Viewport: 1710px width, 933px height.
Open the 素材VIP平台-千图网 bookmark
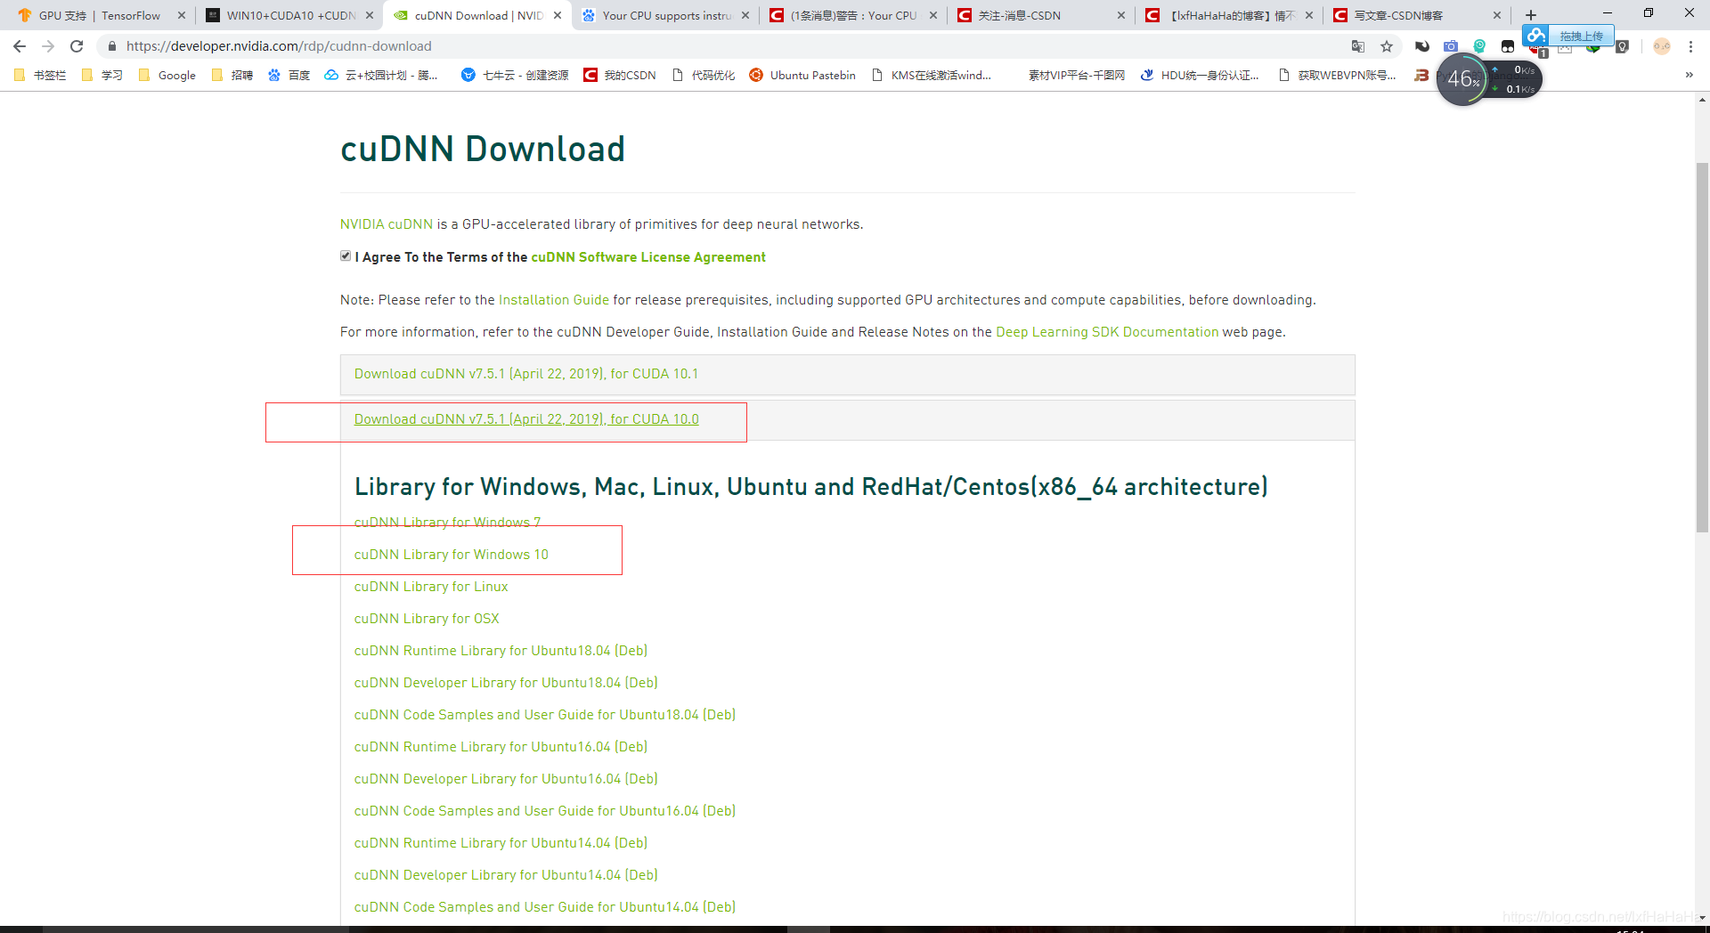click(1076, 76)
